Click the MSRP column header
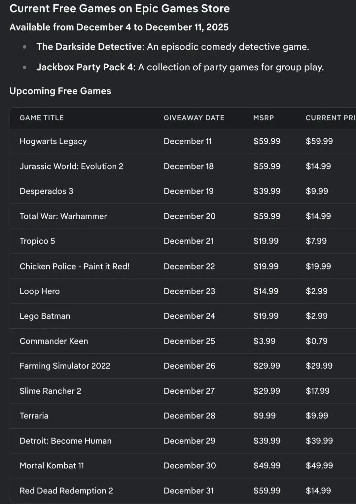Image resolution: width=356 pixels, height=504 pixels. pos(264,118)
